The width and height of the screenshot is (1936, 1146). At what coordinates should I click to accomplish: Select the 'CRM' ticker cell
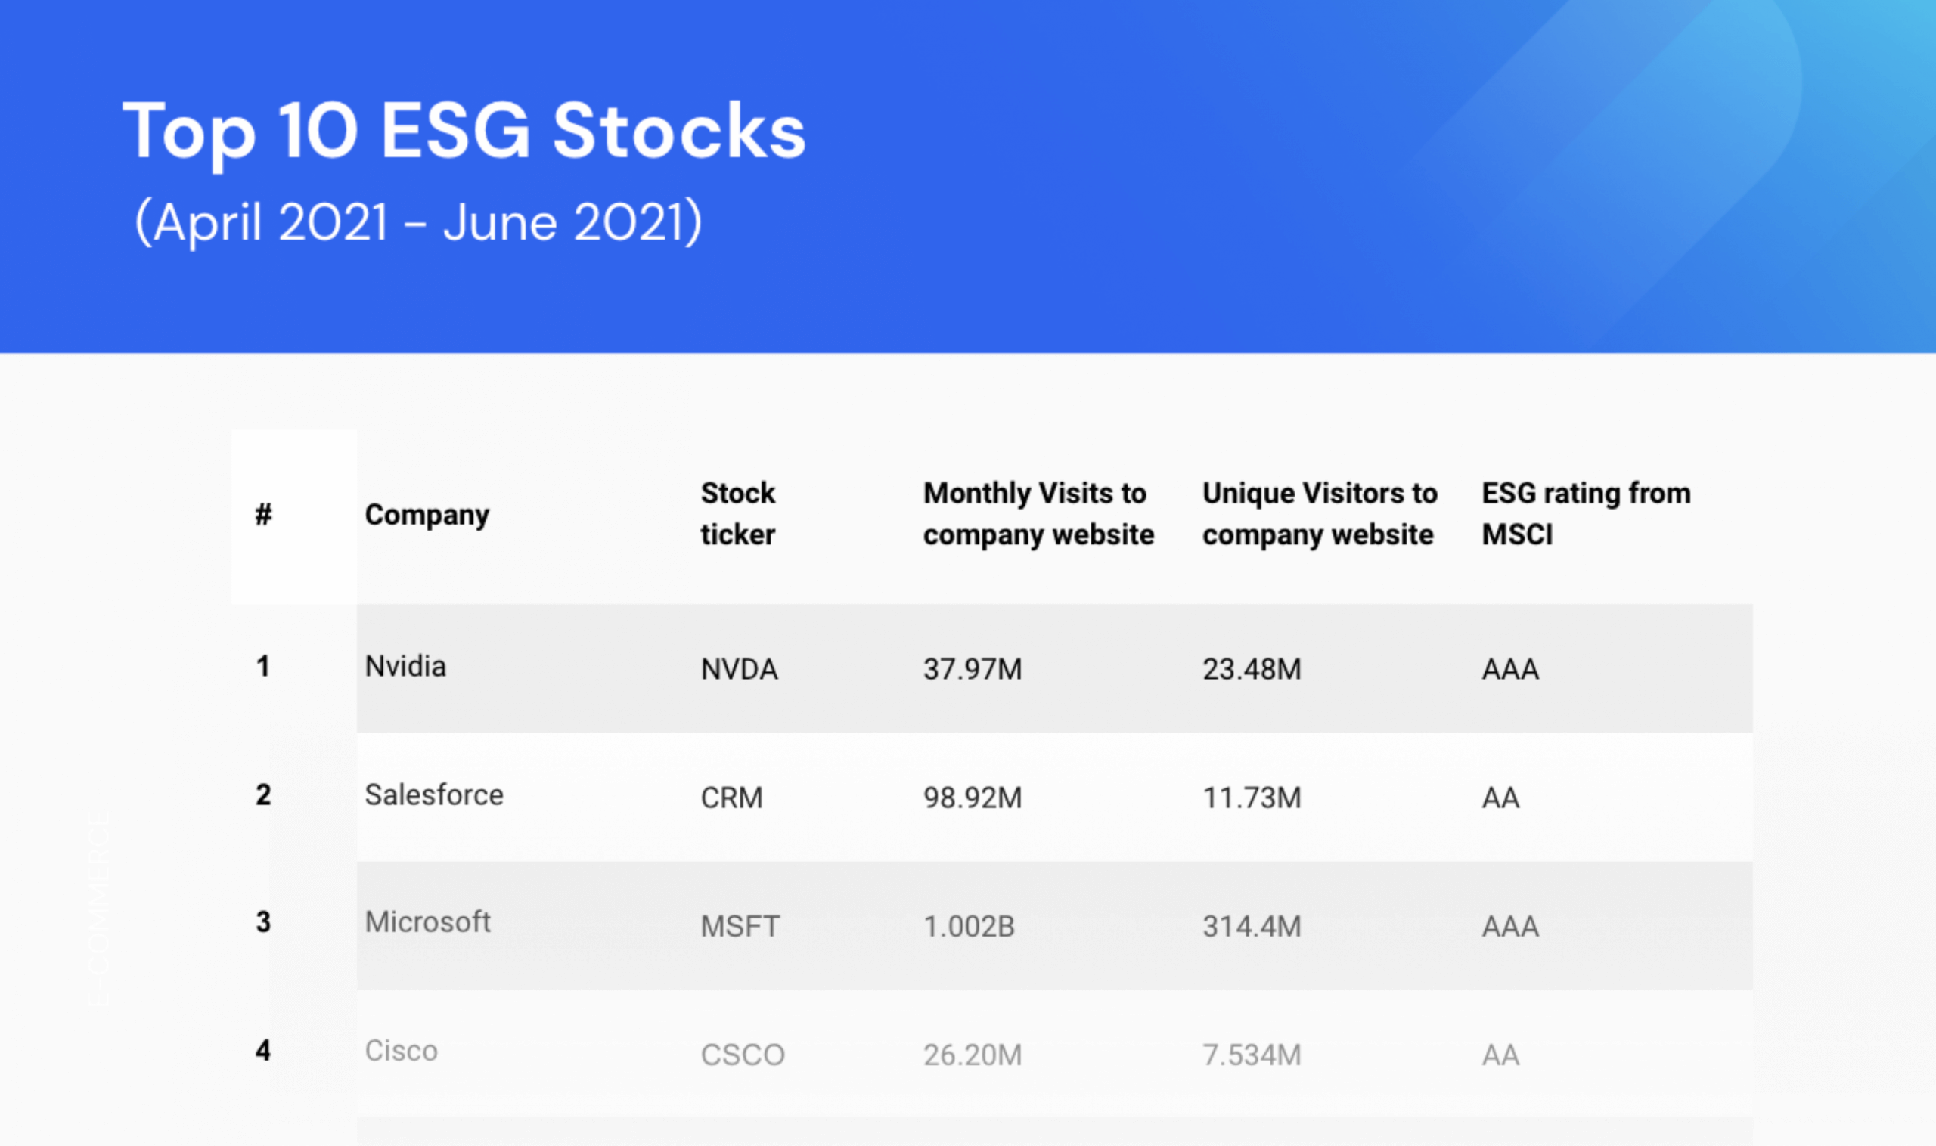731,798
